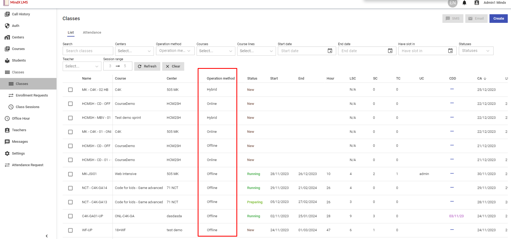
Task: Open the Centers filter dropdown
Action: [134, 51]
